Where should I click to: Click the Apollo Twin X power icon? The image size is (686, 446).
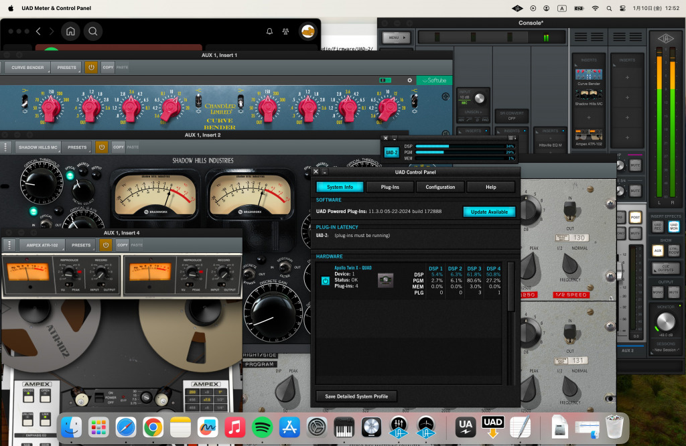click(326, 281)
